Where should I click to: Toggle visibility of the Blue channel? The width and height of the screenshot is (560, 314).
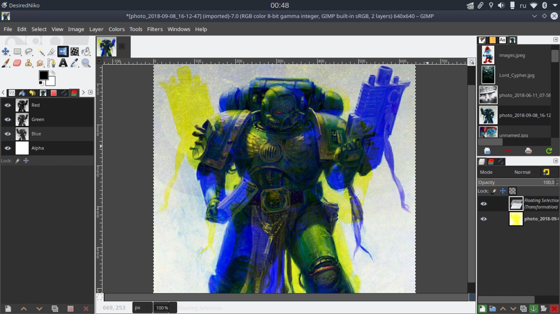[x=7, y=134]
